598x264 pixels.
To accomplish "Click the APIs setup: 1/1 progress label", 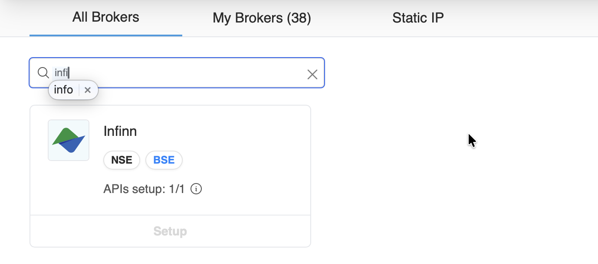I will pyautogui.click(x=143, y=189).
